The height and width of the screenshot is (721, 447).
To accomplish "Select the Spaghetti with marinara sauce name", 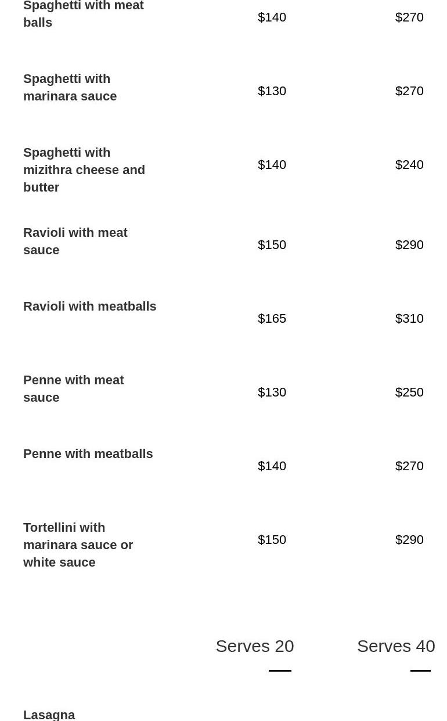I will tap(70, 87).
